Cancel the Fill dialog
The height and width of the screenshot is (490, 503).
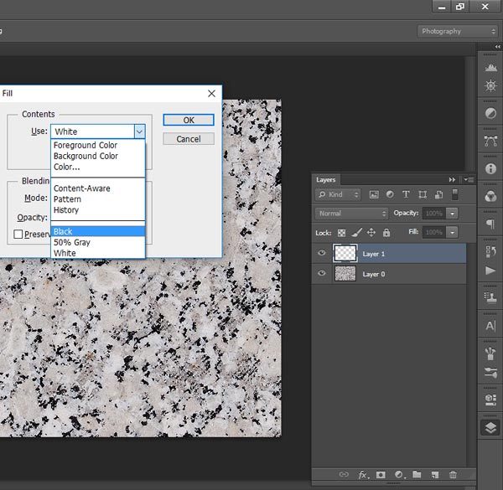point(189,139)
